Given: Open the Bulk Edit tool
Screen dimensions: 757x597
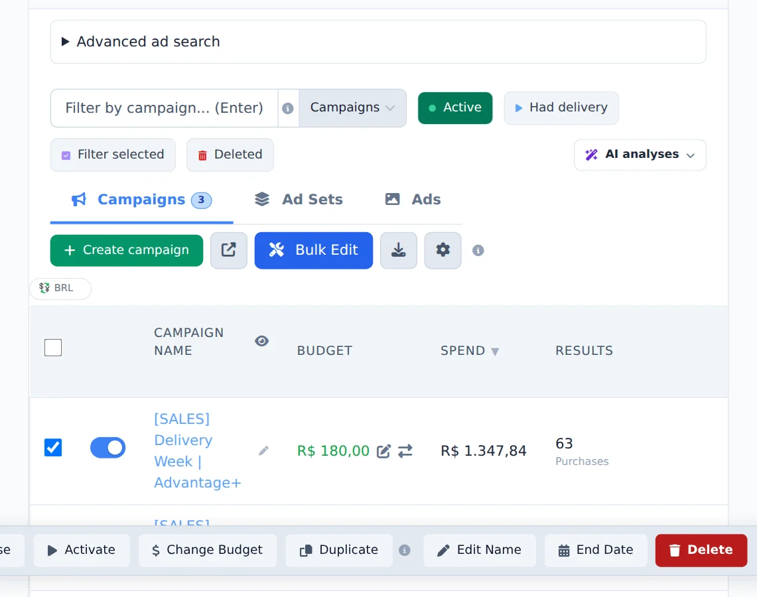Looking at the screenshot, I should coord(314,250).
